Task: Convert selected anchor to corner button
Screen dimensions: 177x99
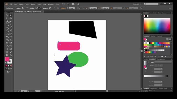Action: click(23, 8)
